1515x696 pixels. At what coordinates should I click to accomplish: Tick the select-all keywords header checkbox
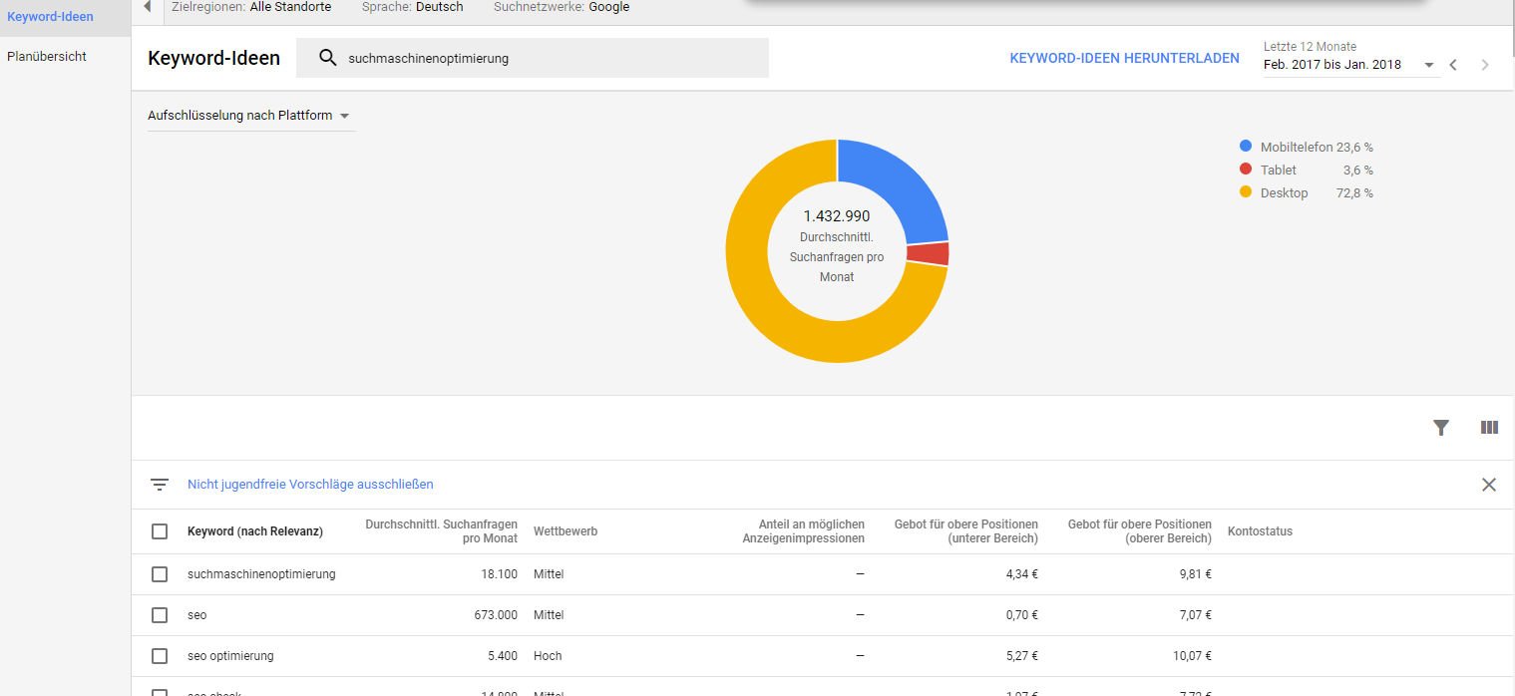pyautogui.click(x=160, y=531)
